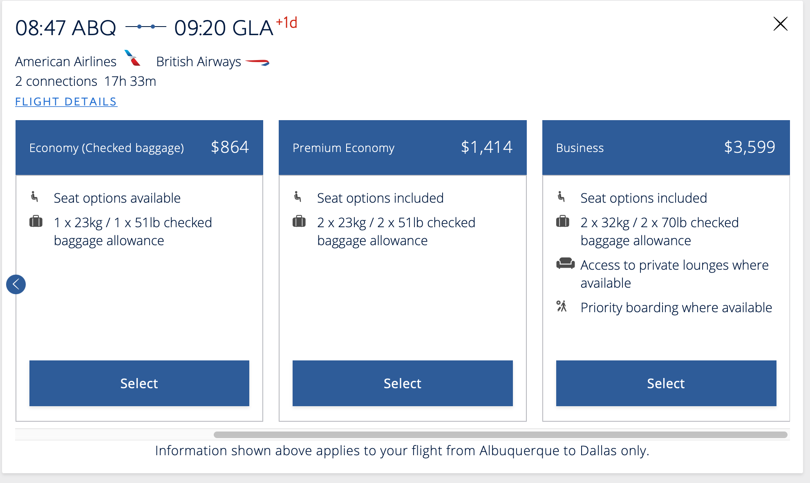Open the Flight Details link
The width and height of the screenshot is (810, 483).
(66, 101)
